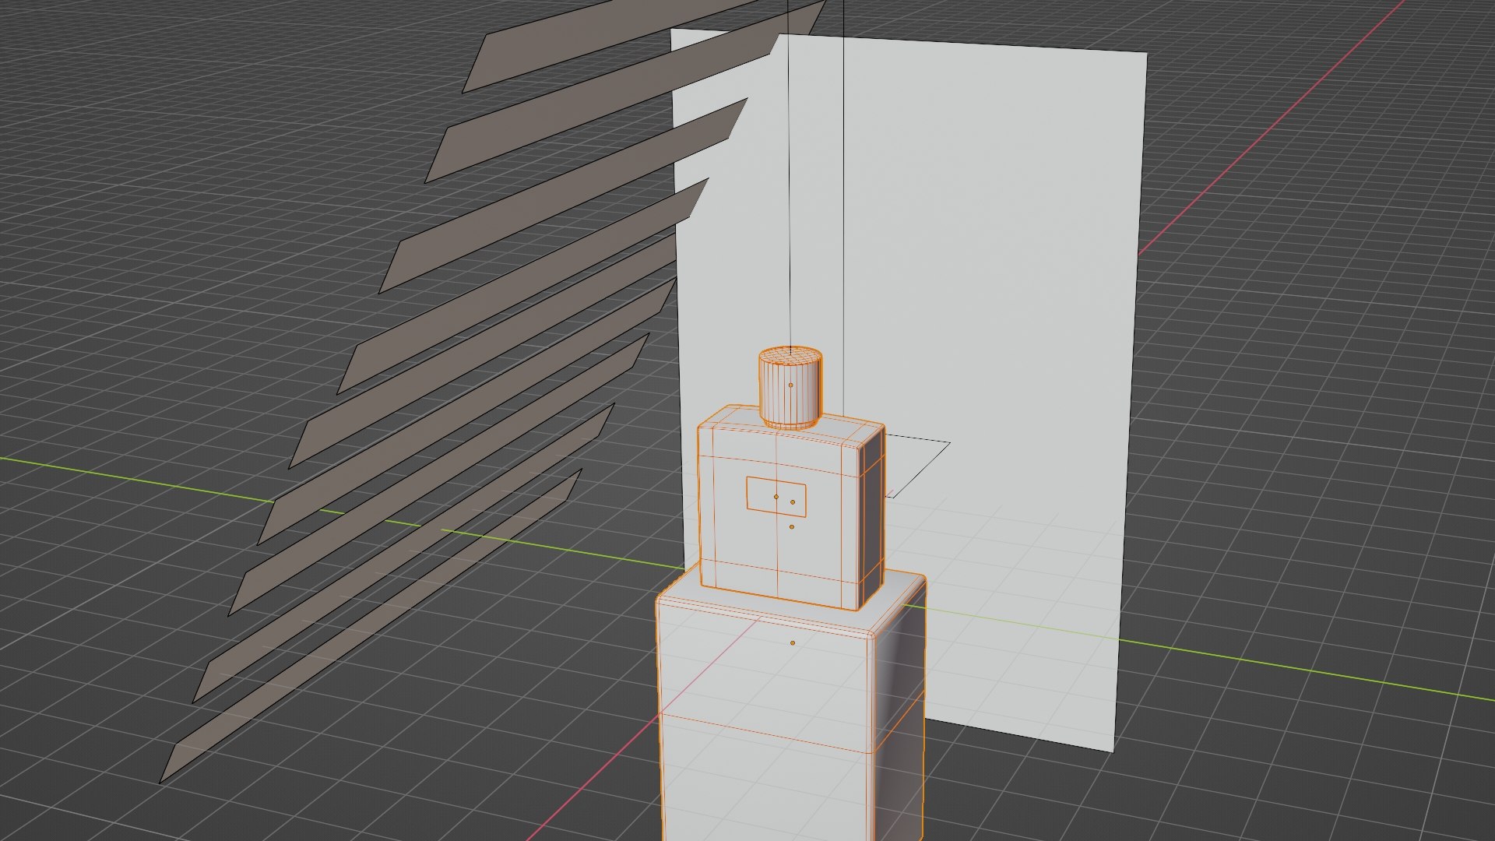
Task: Click the origin dot on the bottle cap
Action: 790,385
